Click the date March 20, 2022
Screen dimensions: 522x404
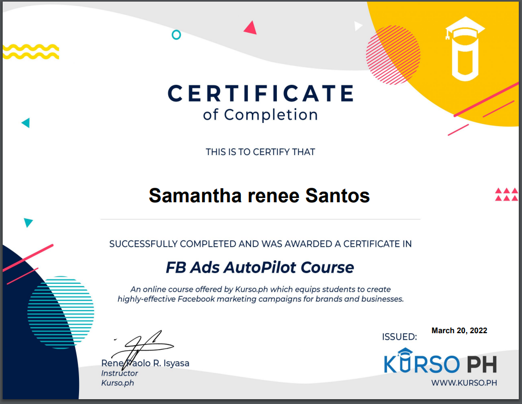[x=459, y=330]
